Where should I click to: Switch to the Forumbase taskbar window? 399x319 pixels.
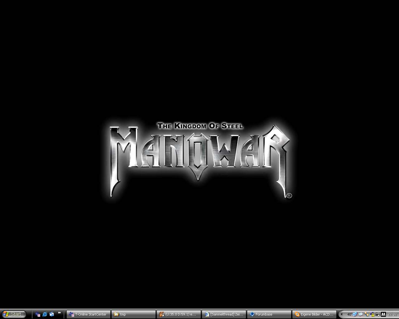269,314
